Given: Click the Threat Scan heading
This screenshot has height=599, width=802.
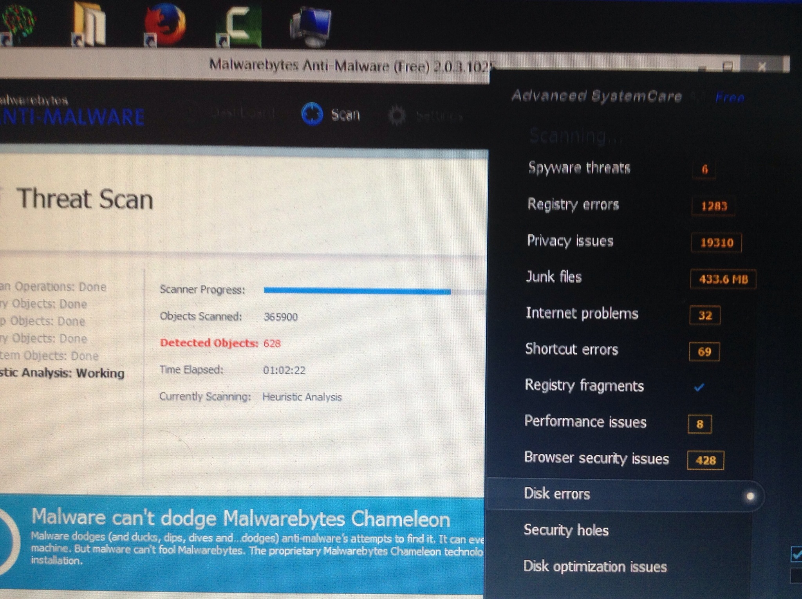Looking at the screenshot, I should 85,199.
